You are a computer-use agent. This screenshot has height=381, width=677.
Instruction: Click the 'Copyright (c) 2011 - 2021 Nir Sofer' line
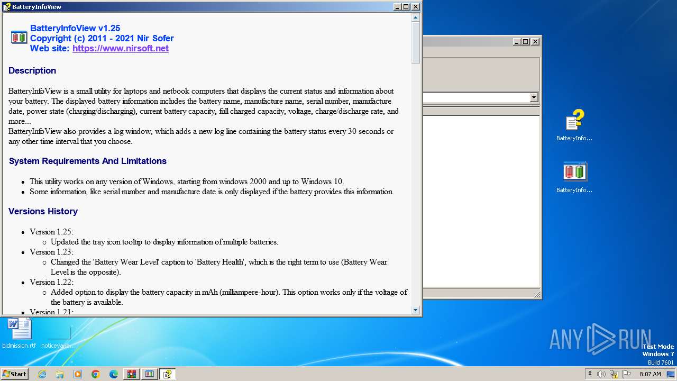(102, 38)
